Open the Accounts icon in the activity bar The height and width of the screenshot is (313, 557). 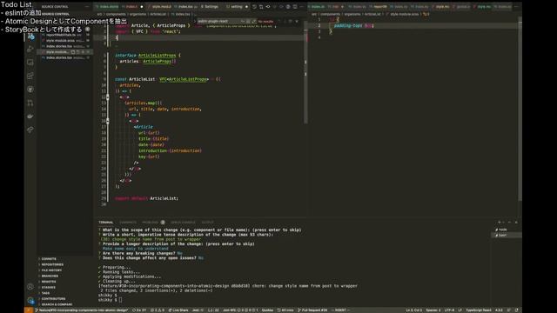pyautogui.click(x=30, y=287)
